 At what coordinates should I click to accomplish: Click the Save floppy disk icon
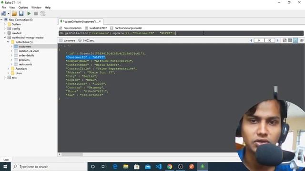(21, 13)
